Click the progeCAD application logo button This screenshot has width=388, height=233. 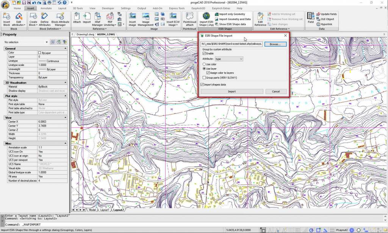(5, 5)
